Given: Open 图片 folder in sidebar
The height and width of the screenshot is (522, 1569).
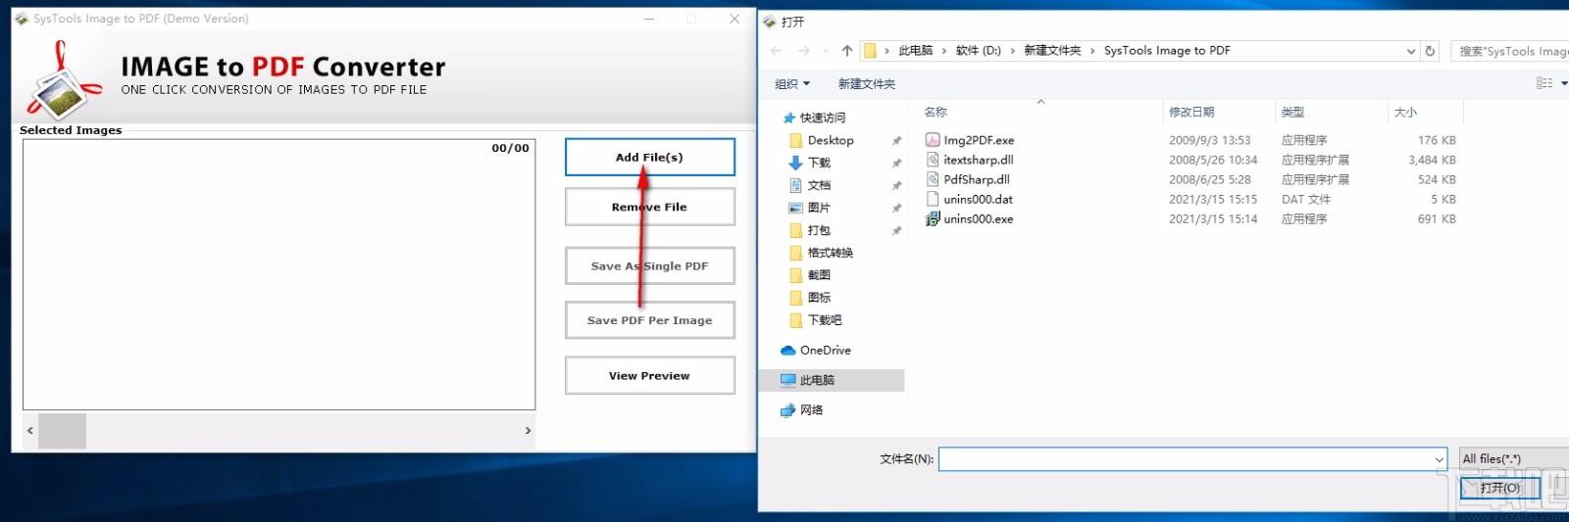Looking at the screenshot, I should pyautogui.click(x=819, y=208).
